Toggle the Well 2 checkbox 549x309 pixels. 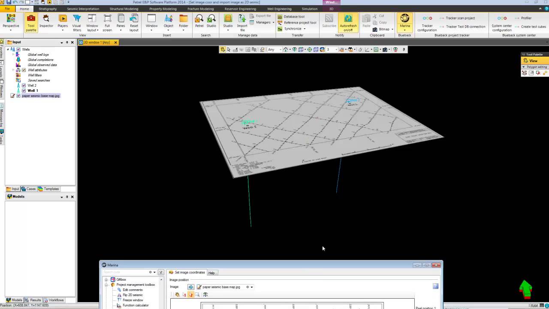(24, 85)
